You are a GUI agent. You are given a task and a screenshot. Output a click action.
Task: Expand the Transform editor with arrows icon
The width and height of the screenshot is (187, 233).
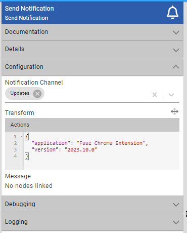point(174,111)
